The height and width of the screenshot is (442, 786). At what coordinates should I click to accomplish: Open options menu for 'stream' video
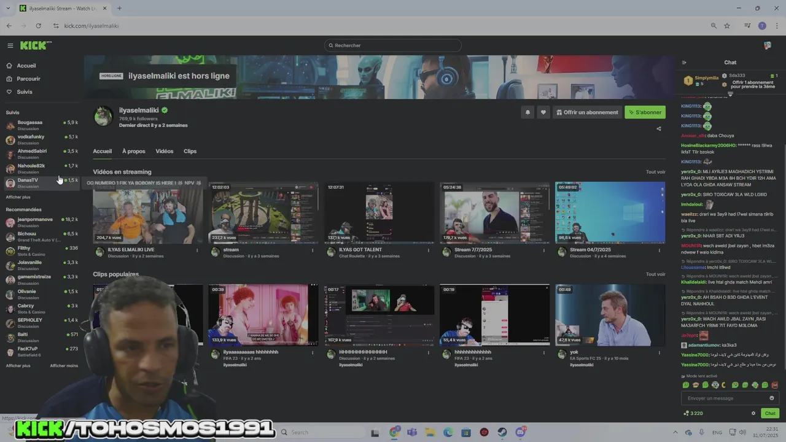click(x=313, y=250)
